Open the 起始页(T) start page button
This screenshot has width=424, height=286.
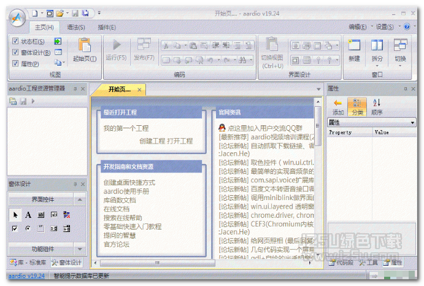click(85, 50)
